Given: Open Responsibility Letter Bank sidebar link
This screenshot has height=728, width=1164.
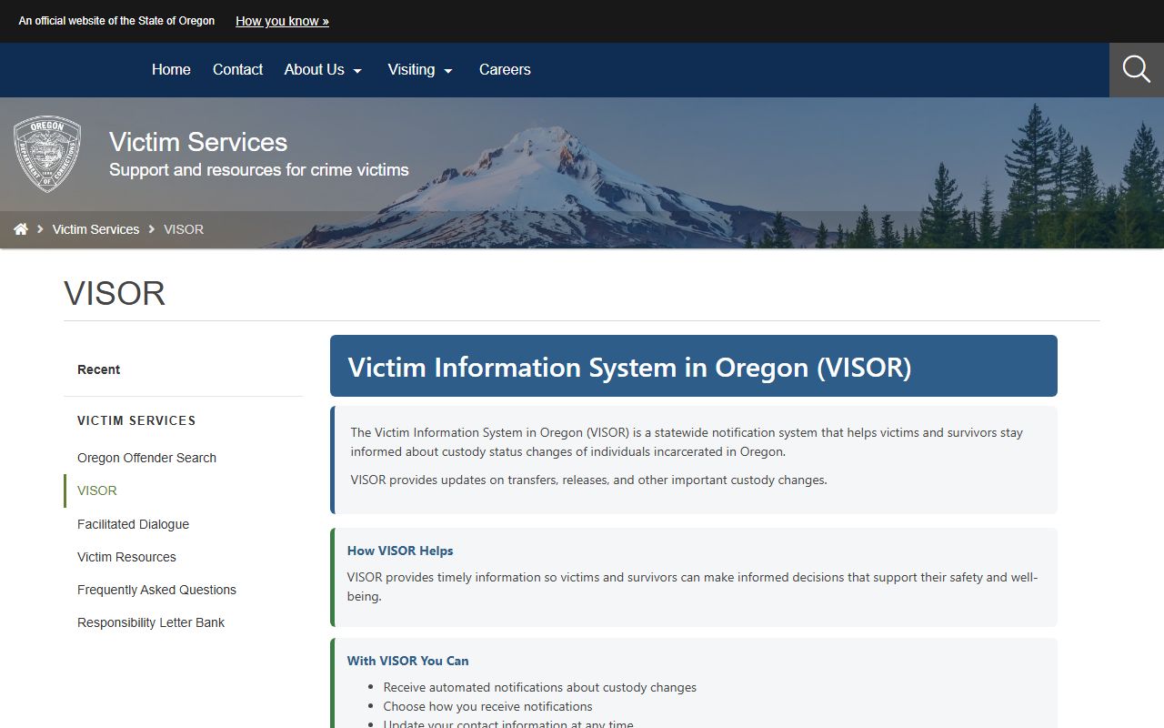Looking at the screenshot, I should 151,622.
